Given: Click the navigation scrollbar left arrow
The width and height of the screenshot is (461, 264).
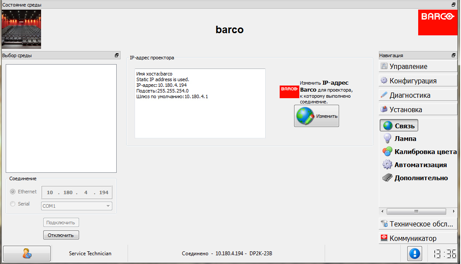Looking at the screenshot, I should (382, 211).
